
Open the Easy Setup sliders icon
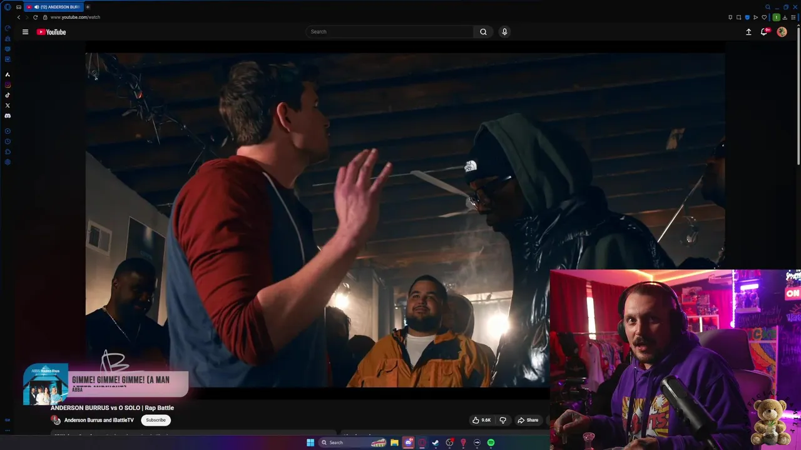point(793,17)
